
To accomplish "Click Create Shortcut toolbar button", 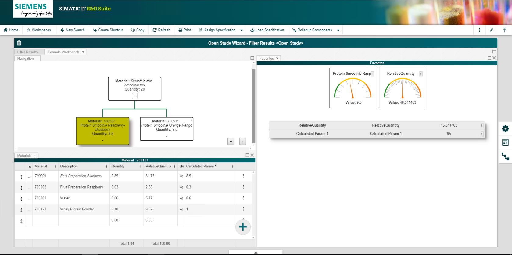I will [x=108, y=30].
